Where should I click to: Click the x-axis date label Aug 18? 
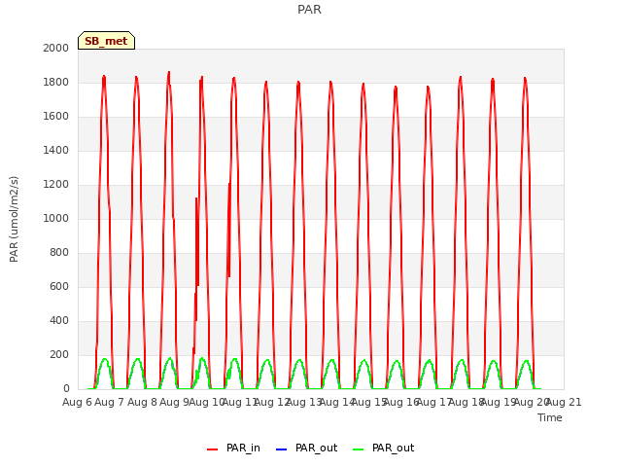(x=466, y=402)
